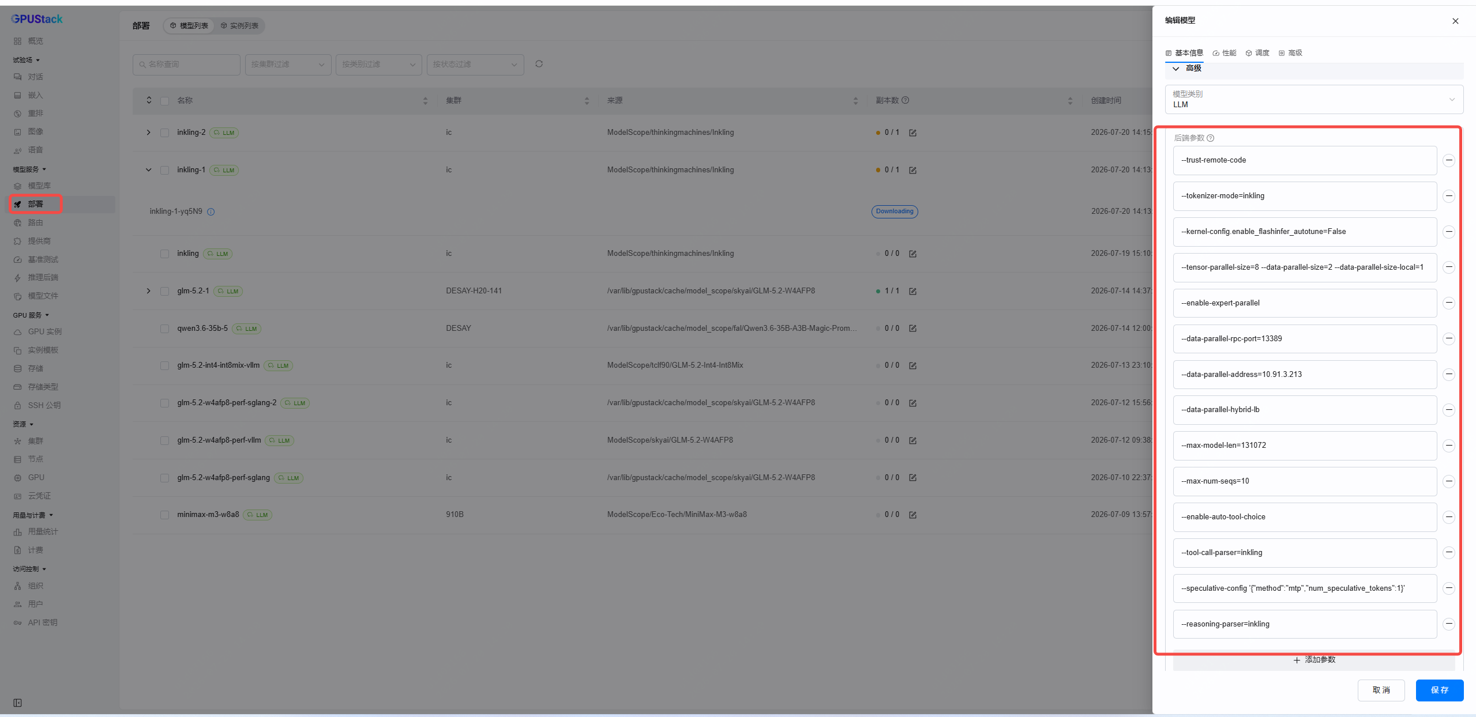Open the 模型类别 LLM dropdown
The width and height of the screenshot is (1476, 717).
1314,99
